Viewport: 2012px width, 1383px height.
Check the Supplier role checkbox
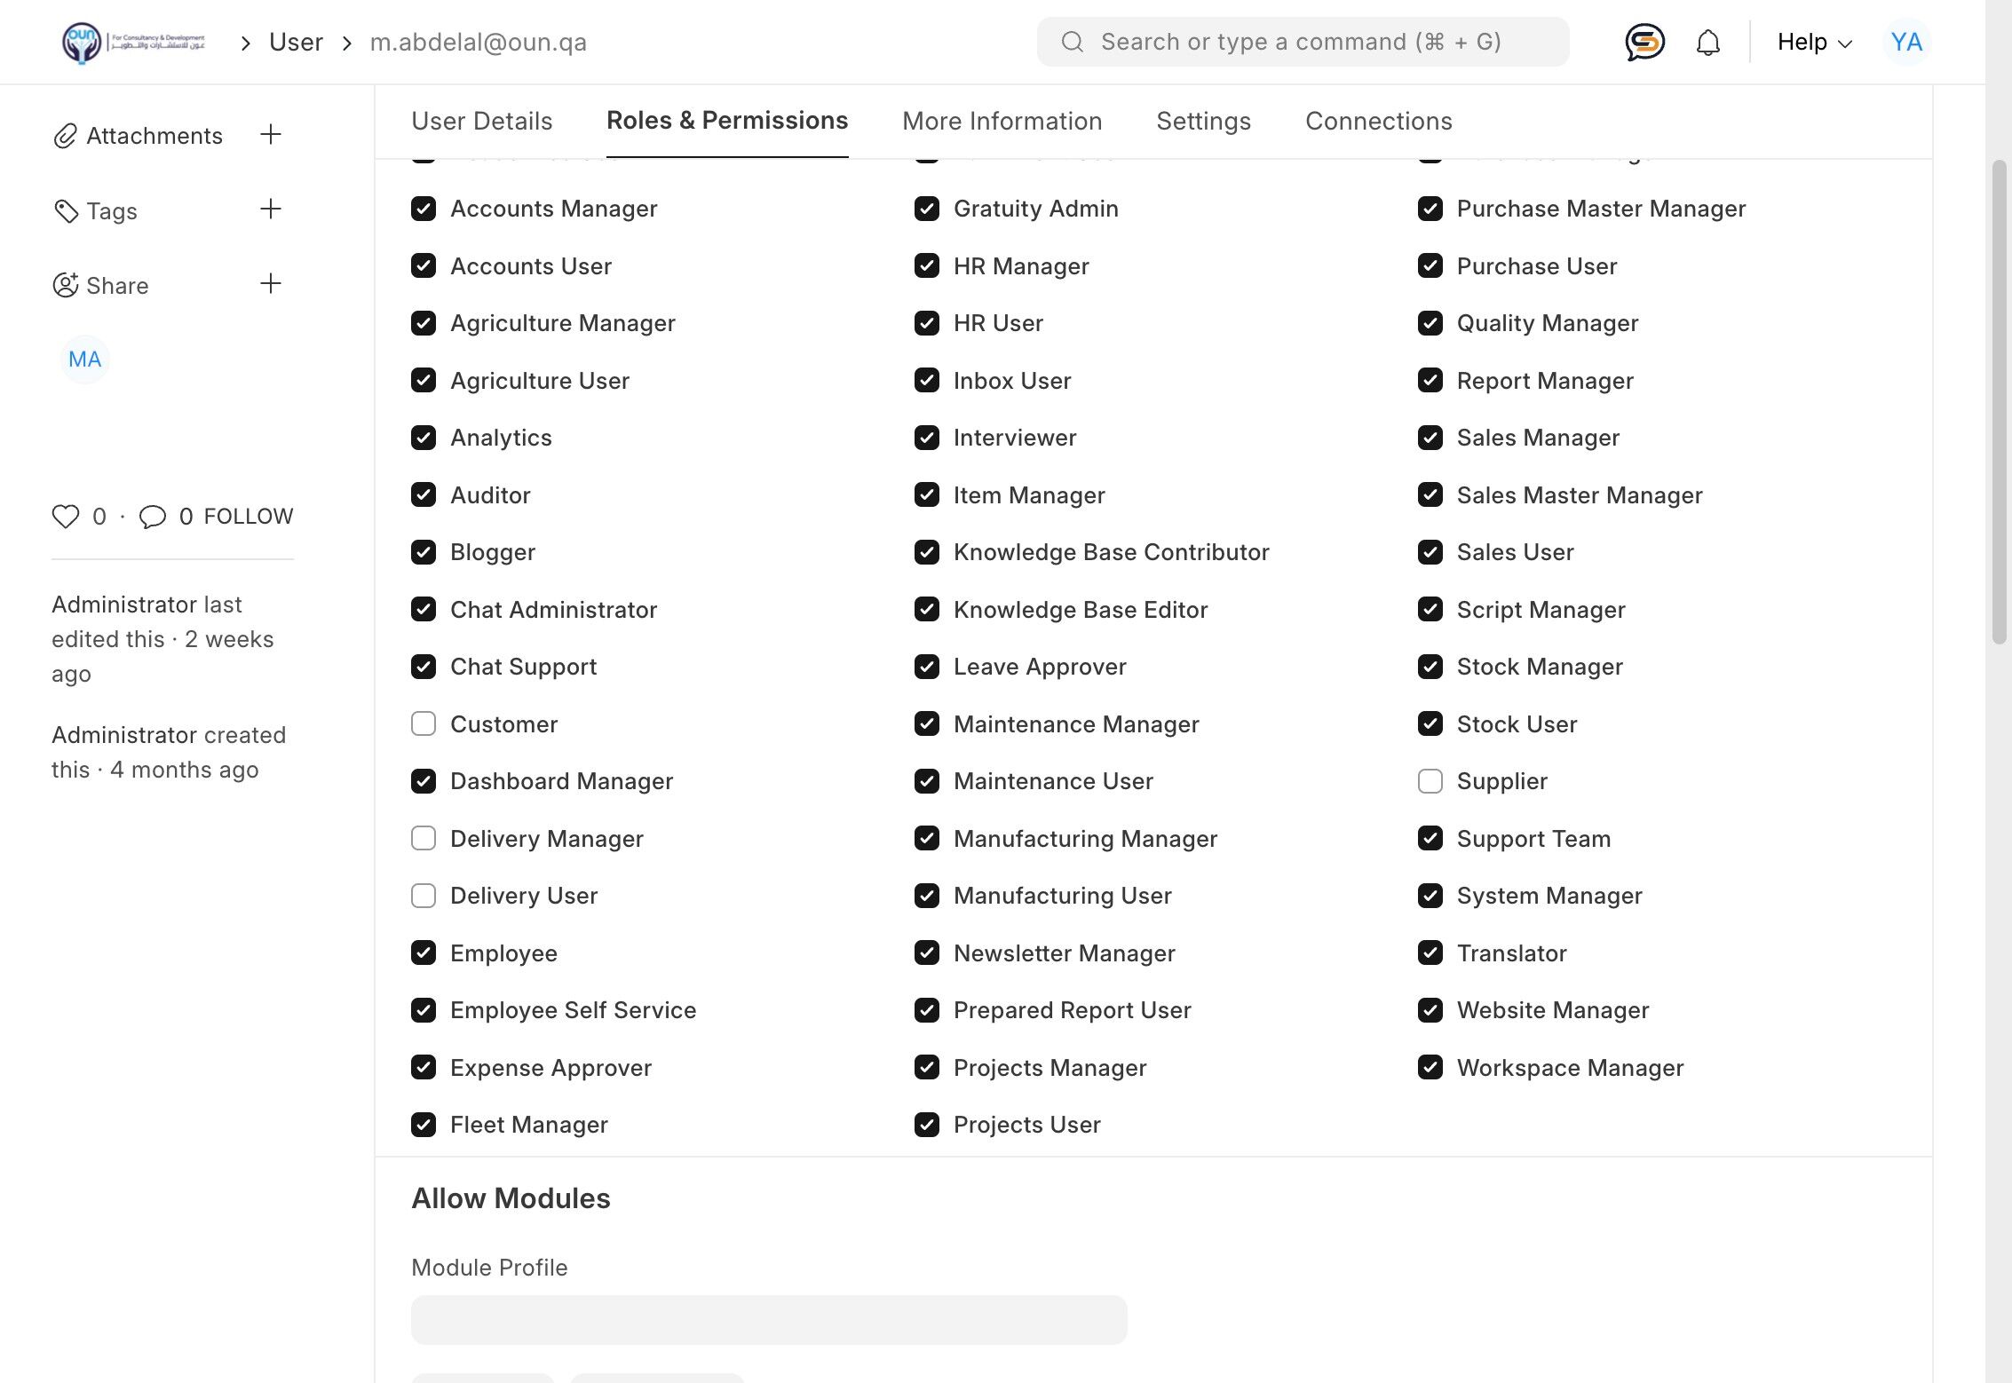(x=1430, y=781)
